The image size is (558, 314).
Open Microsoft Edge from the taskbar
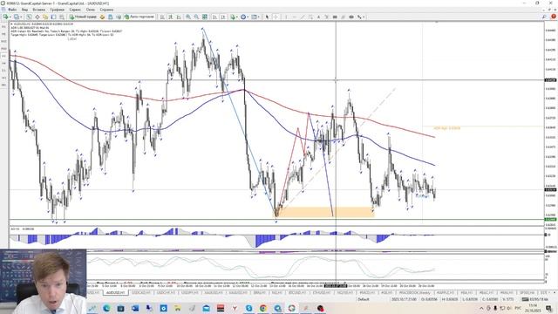pyautogui.click(x=106, y=308)
